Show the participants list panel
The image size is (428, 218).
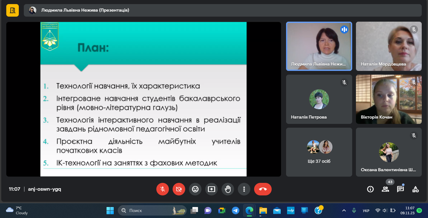[385, 189]
